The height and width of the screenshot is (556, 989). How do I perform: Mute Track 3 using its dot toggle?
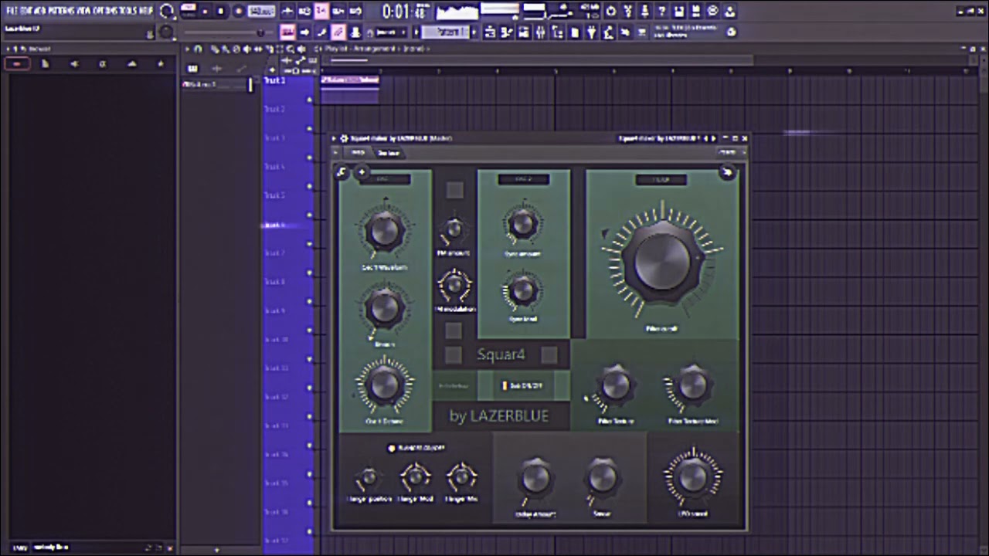pyautogui.click(x=309, y=158)
